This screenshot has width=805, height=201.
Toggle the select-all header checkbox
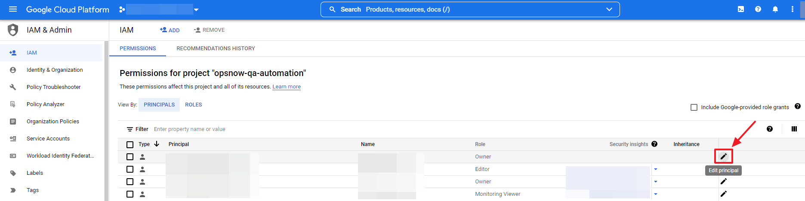coord(130,144)
